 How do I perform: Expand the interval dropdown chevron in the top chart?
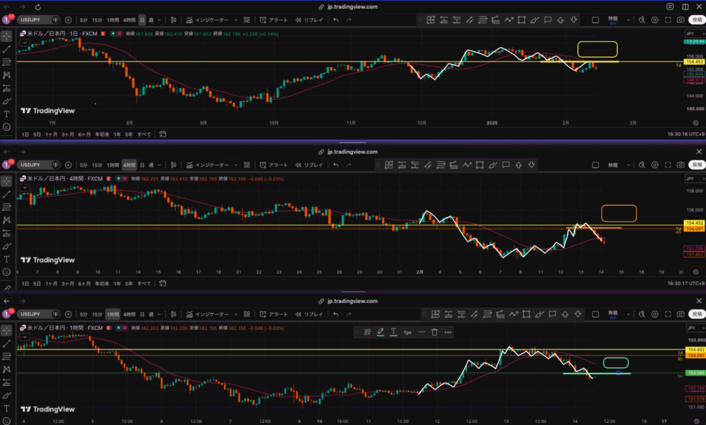[x=159, y=20]
